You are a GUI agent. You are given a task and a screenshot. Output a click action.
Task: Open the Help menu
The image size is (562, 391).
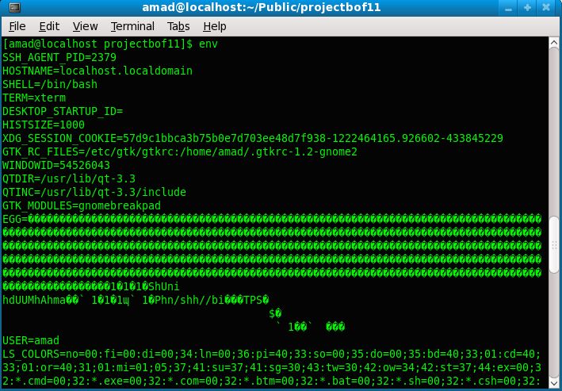[214, 26]
